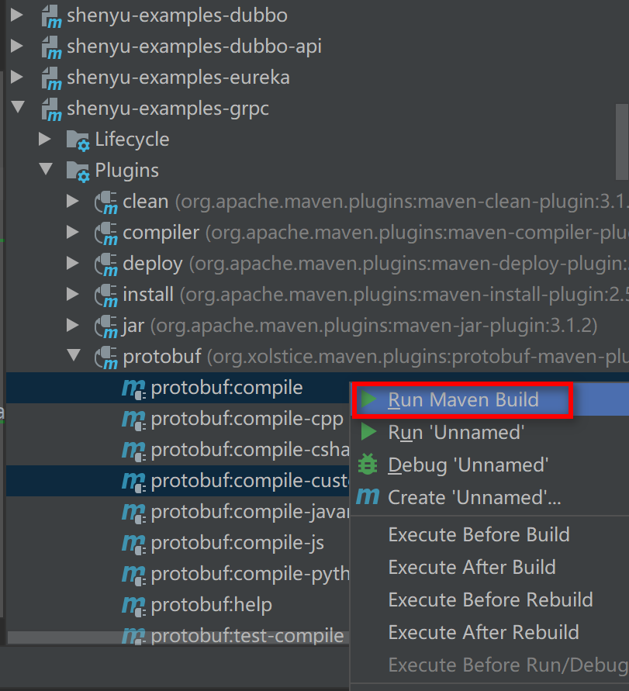The image size is (629, 691).
Task: Collapse the shenyu-examples-grpc module node
Action: pos(17,109)
